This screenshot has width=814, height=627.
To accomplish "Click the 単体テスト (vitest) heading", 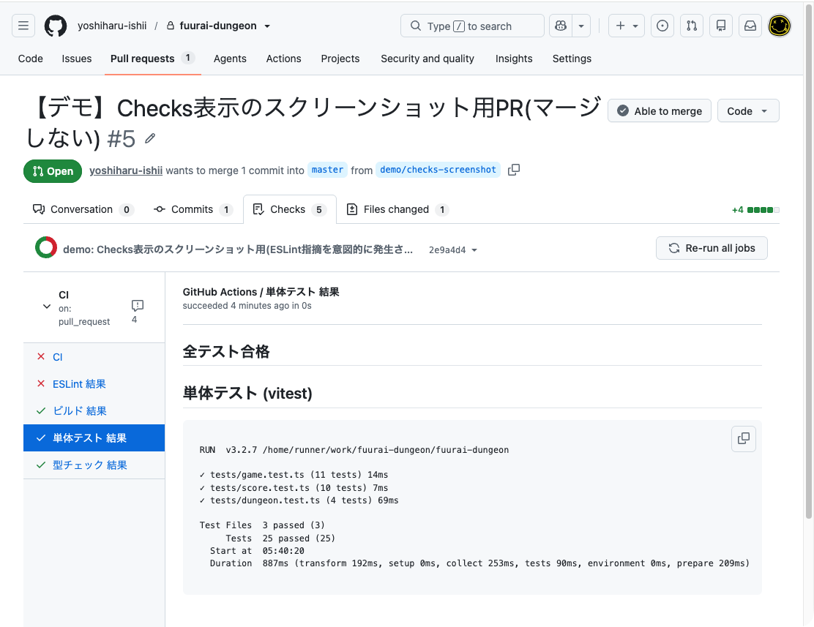I will [x=247, y=394].
